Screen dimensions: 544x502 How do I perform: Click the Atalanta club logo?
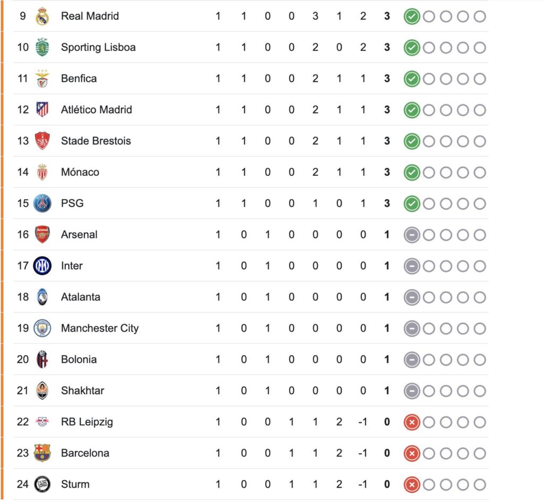(42, 297)
